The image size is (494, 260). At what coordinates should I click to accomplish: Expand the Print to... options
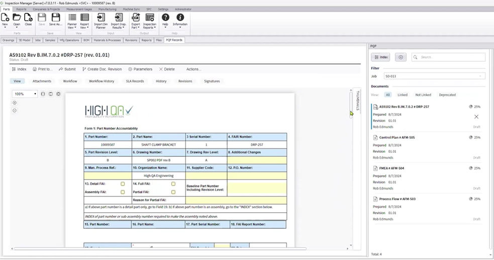[43, 69]
